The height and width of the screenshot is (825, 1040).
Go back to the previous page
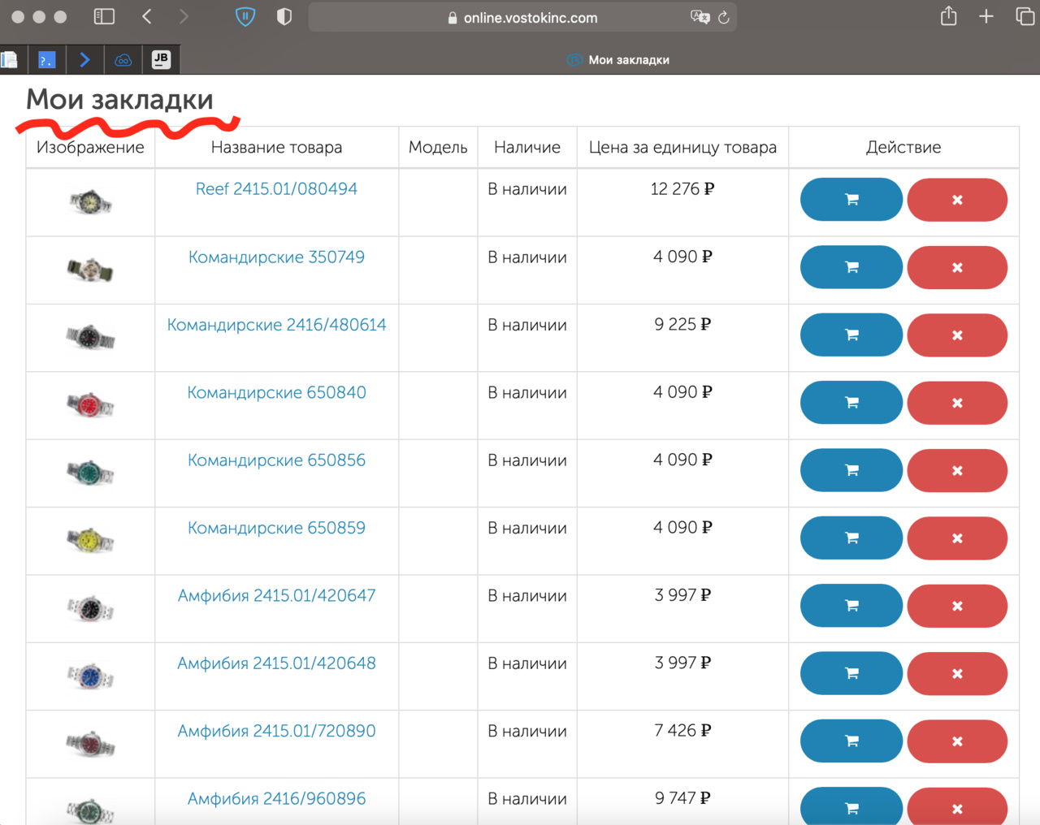(x=147, y=17)
